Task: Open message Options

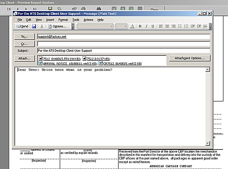Action: coord(57,26)
